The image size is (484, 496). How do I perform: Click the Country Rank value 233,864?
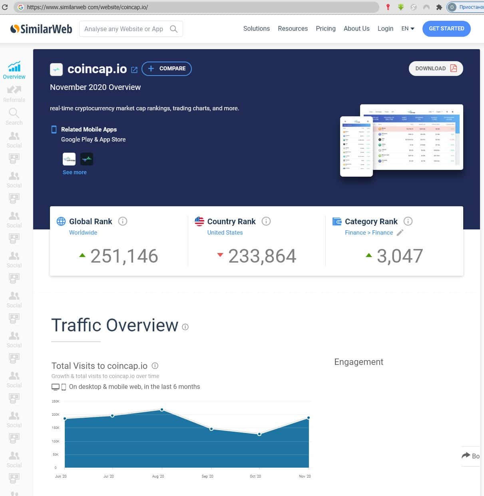pyautogui.click(x=262, y=256)
